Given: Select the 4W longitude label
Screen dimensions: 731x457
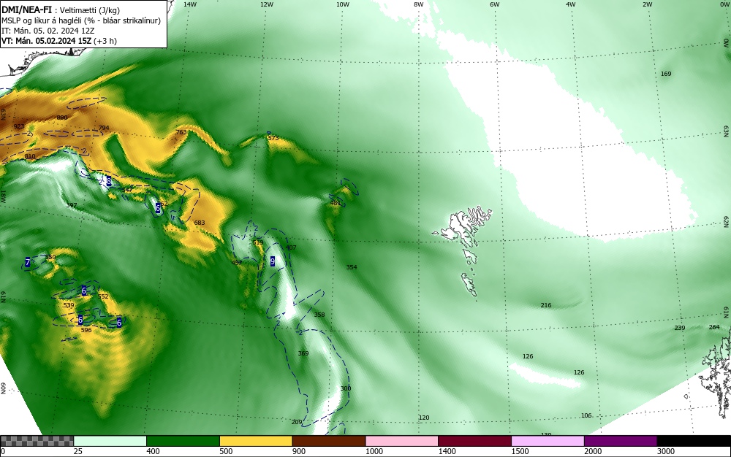Looking at the screenshot, I should [571, 4].
